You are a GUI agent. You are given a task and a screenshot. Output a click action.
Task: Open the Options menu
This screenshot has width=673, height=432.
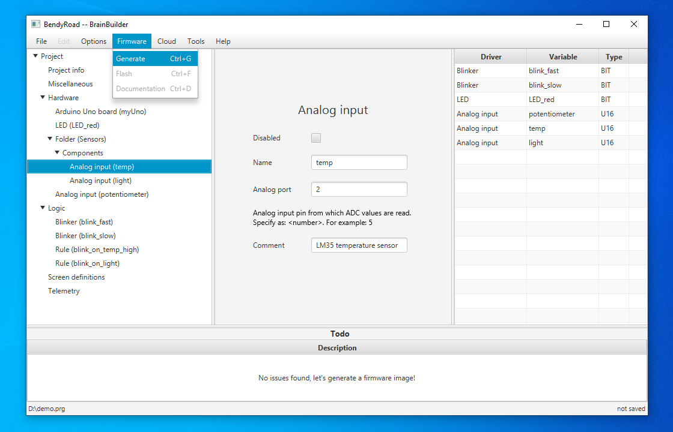click(x=94, y=41)
